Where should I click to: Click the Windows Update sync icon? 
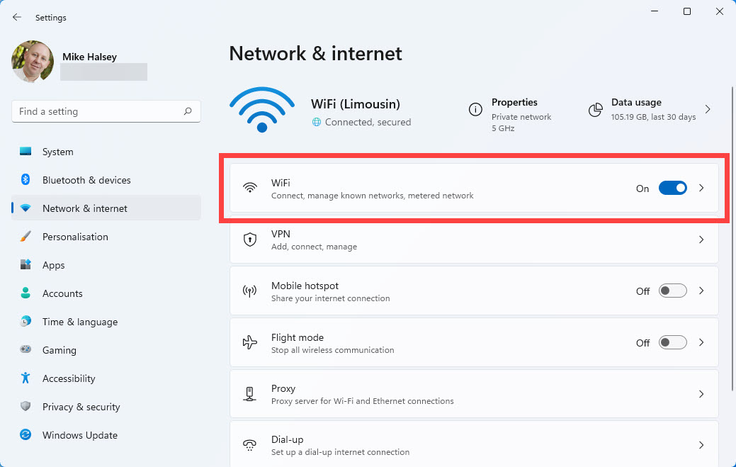tap(26, 435)
